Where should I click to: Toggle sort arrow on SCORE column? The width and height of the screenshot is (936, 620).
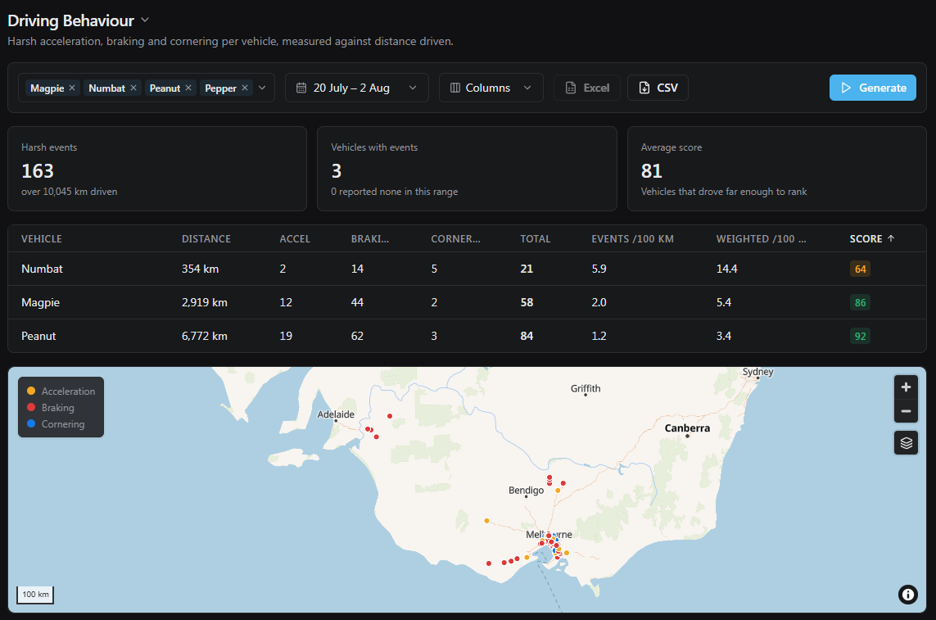(891, 238)
